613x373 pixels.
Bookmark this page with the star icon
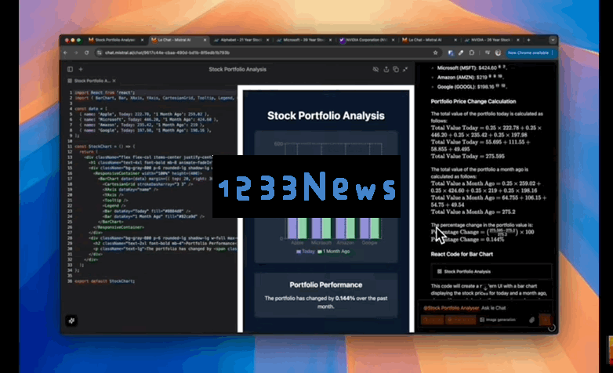click(x=435, y=53)
